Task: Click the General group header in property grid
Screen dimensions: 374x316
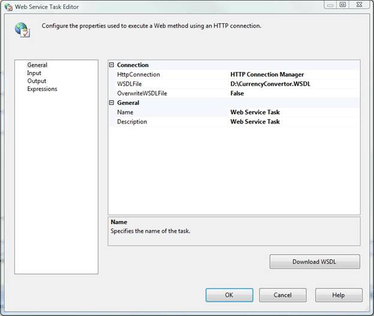Action: [128, 103]
